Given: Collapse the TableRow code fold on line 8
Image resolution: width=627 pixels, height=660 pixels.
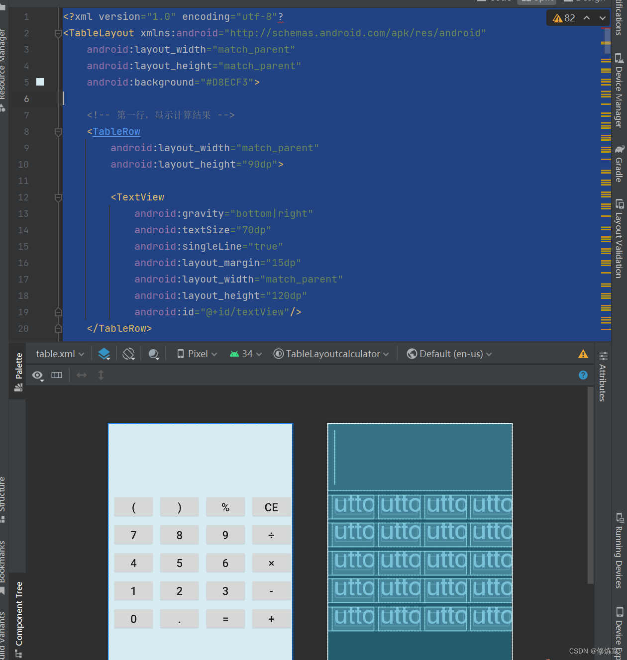Looking at the screenshot, I should tap(58, 132).
